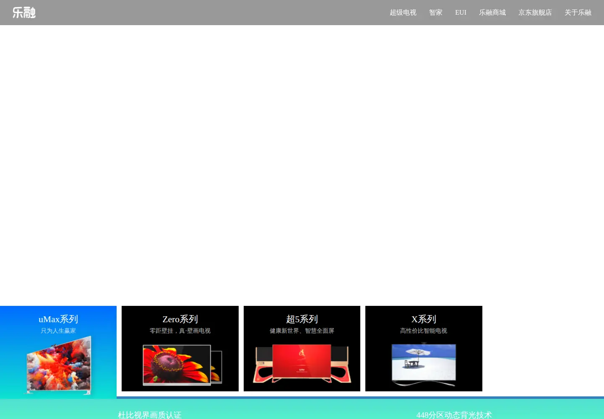Click the sunflower Zero TV image
This screenshot has height=419, width=604.
coord(182,365)
